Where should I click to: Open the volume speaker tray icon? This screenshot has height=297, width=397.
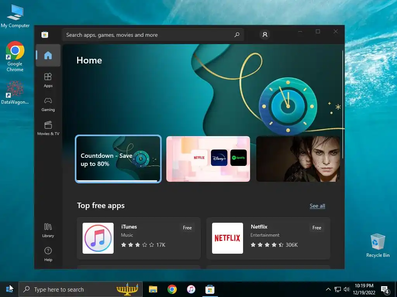(346, 289)
